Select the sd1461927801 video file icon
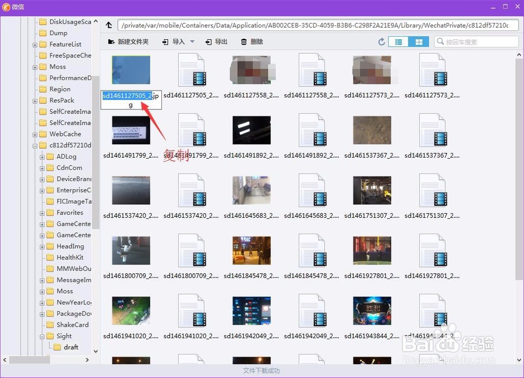 [x=433, y=250]
